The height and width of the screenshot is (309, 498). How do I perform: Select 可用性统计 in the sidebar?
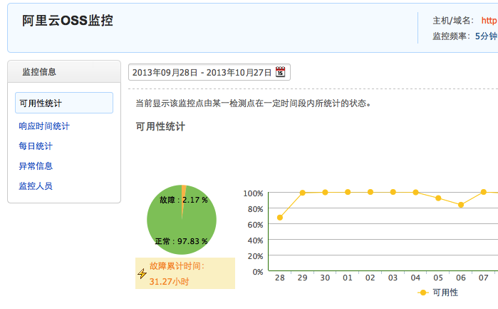(63, 103)
